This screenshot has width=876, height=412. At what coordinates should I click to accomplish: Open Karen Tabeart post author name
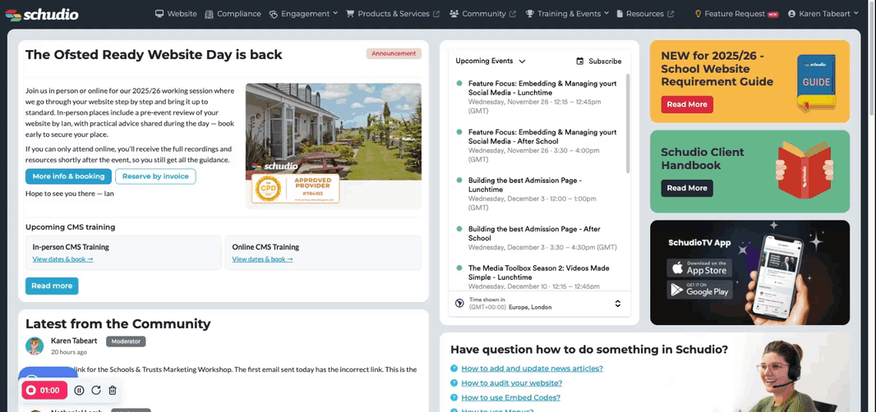click(x=74, y=341)
